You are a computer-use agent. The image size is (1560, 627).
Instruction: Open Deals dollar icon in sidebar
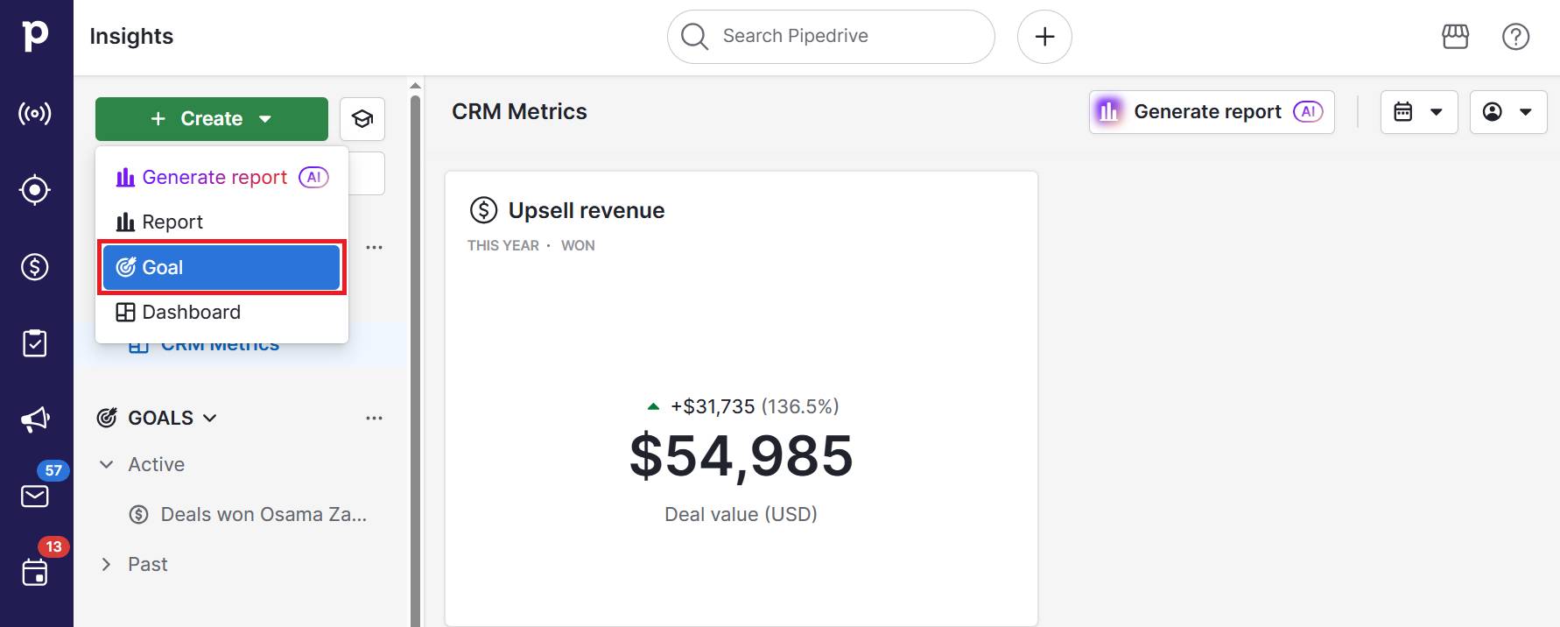click(x=35, y=266)
